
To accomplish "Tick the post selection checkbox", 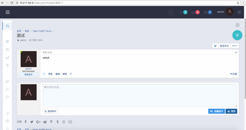I will pos(44,74).
